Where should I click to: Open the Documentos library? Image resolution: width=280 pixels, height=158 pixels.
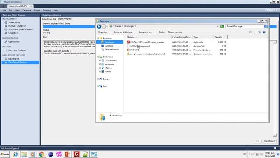coord(111,61)
